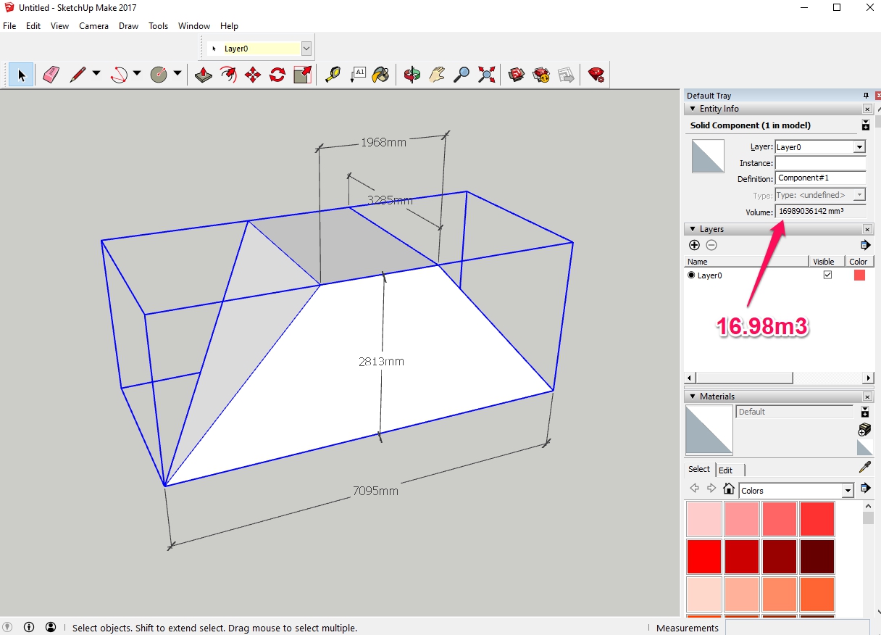Open the Camera menu
The width and height of the screenshot is (881, 635).
[93, 26]
